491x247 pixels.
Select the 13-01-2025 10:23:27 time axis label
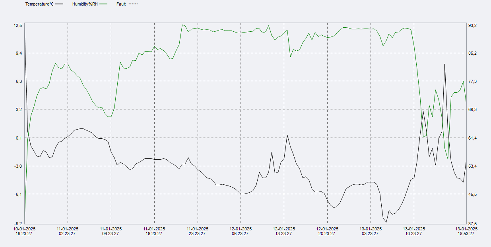414,231
